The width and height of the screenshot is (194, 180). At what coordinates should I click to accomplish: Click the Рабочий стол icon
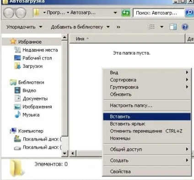click(17, 58)
